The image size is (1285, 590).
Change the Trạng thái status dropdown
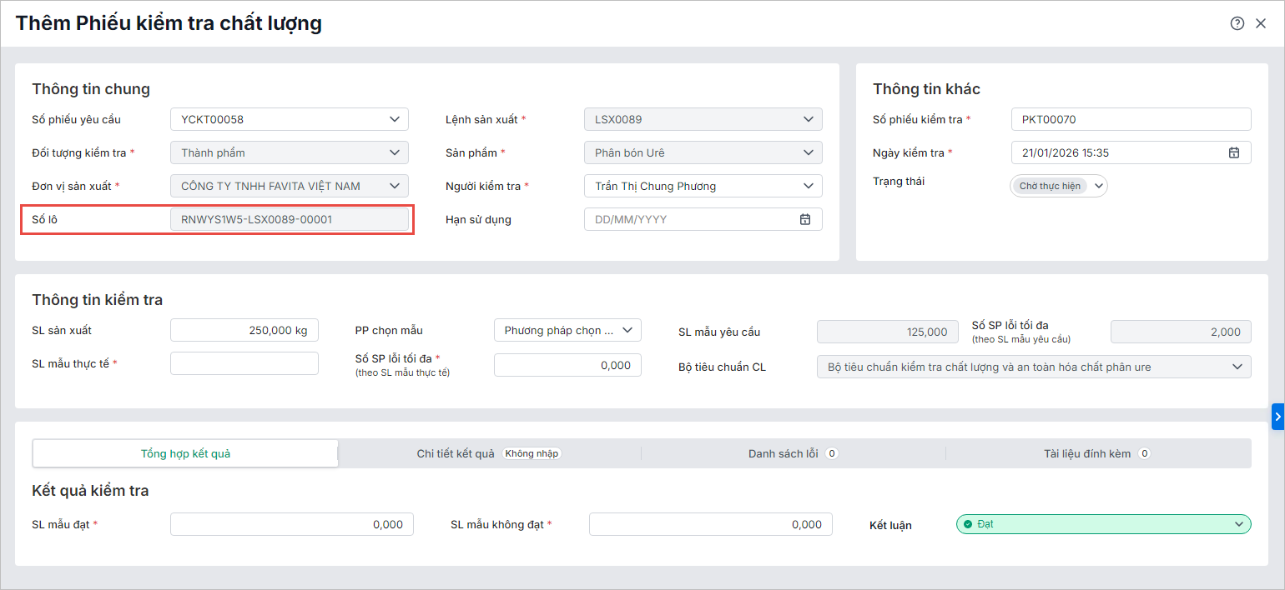pos(1098,186)
